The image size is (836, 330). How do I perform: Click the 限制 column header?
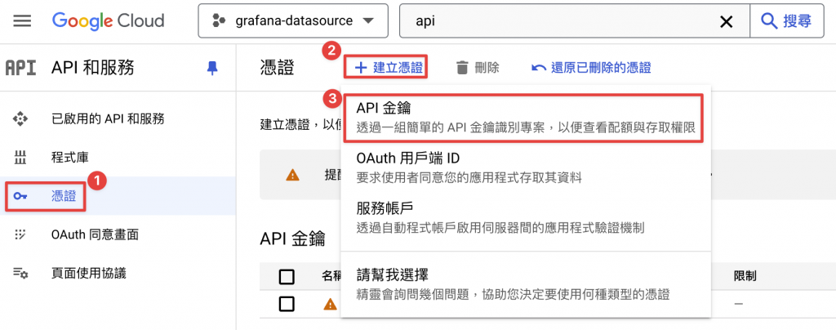point(745,276)
